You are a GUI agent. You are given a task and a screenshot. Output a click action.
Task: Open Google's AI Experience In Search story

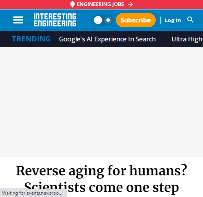coord(107,39)
